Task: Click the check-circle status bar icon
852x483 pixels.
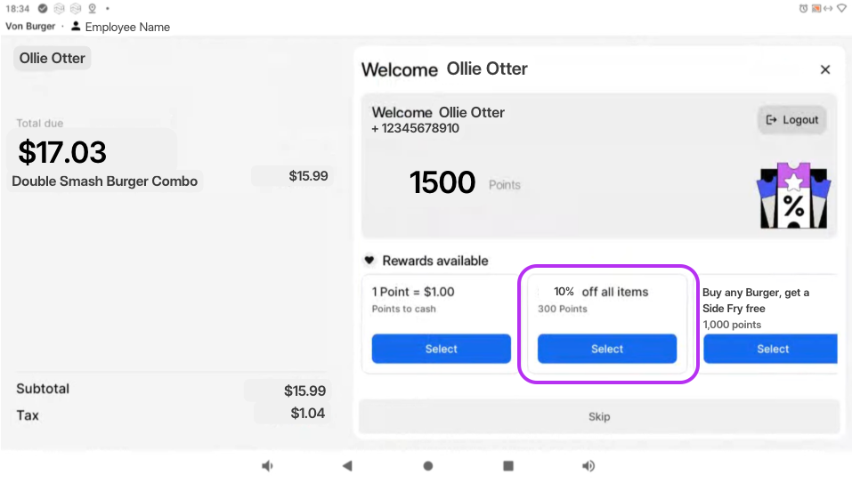Action: click(x=44, y=8)
